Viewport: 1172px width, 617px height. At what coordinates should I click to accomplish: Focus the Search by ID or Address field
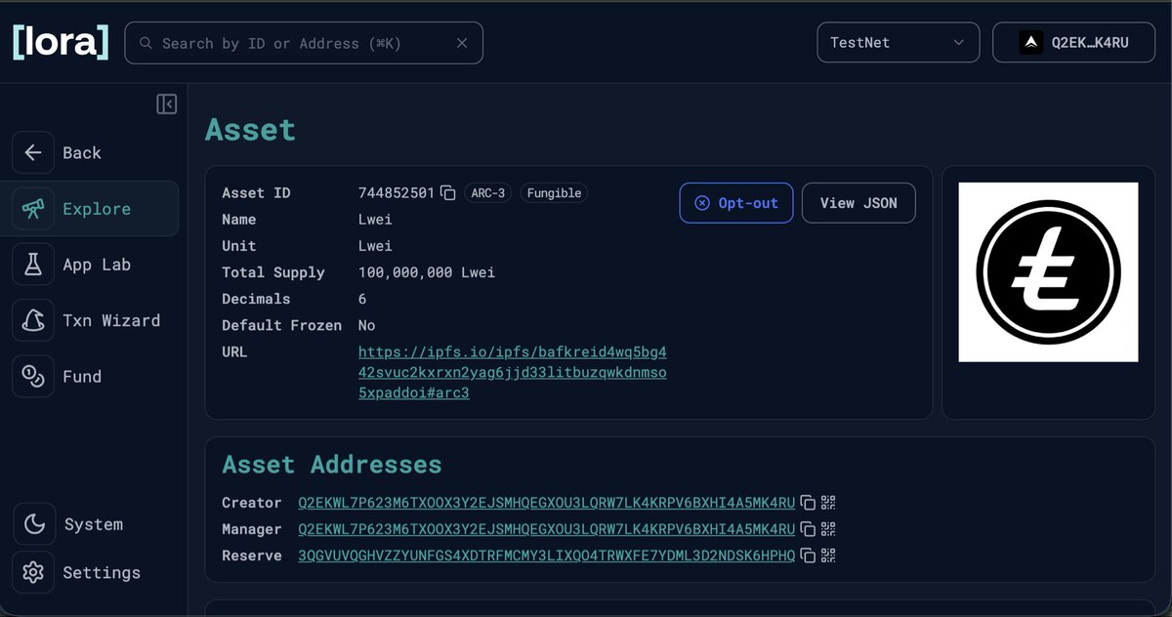click(x=304, y=43)
